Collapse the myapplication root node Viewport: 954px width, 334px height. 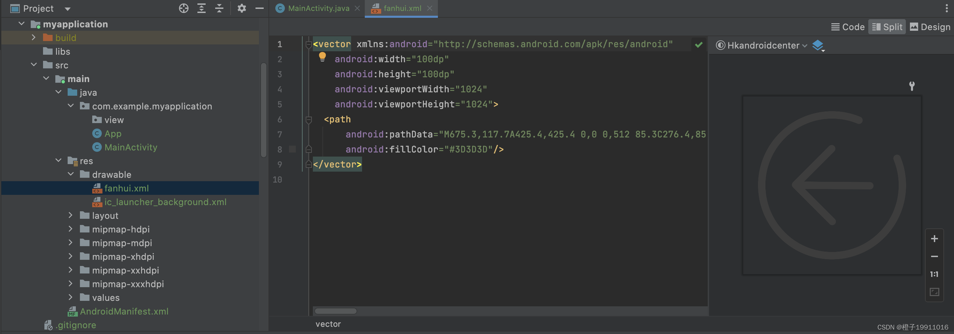click(22, 24)
